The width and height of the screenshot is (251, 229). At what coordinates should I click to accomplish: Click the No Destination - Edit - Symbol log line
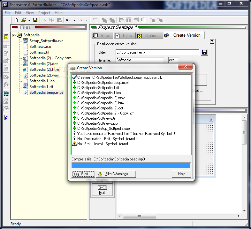tap(107, 139)
